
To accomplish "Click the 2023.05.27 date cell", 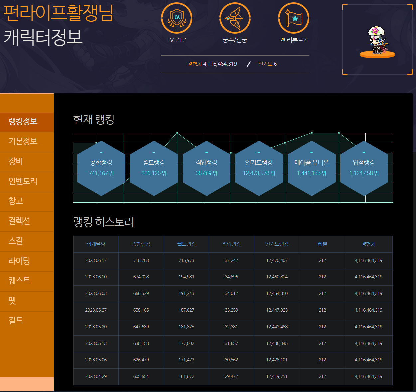I will (x=96, y=310).
